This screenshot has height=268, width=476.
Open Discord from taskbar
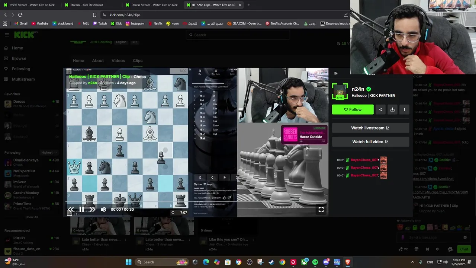[x=326, y=262]
